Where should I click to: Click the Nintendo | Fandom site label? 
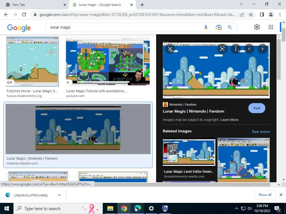coord(183,104)
